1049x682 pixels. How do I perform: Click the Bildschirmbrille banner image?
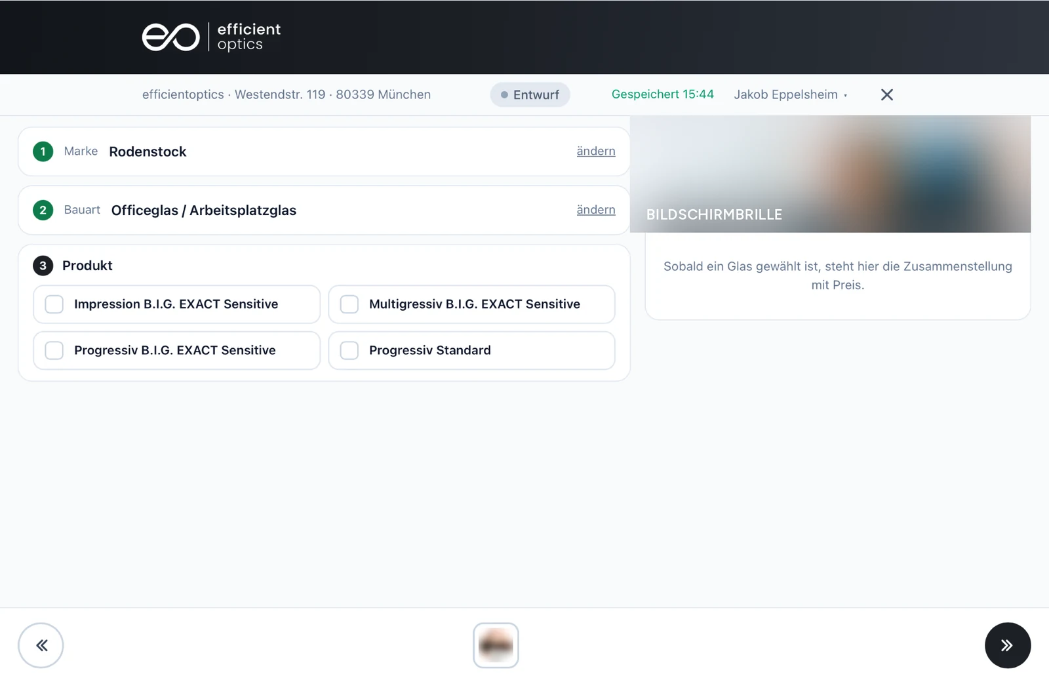coord(830,174)
